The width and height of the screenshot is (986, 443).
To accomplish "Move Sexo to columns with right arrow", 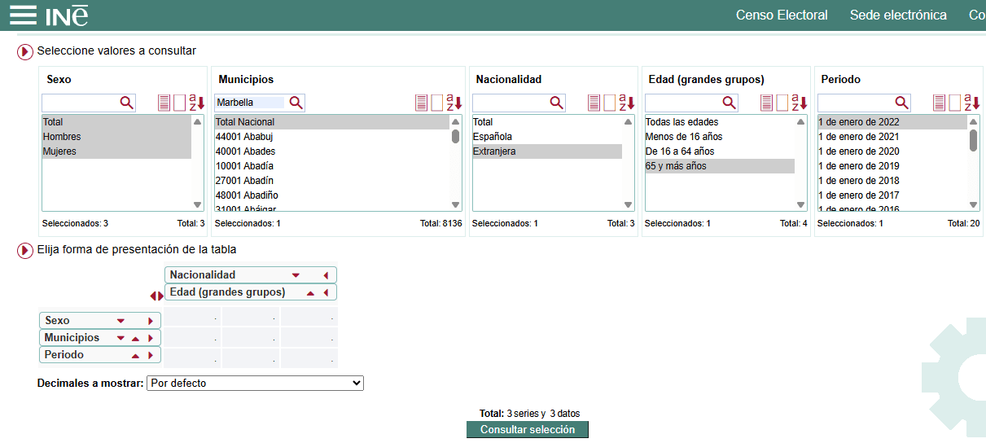I will tap(151, 321).
